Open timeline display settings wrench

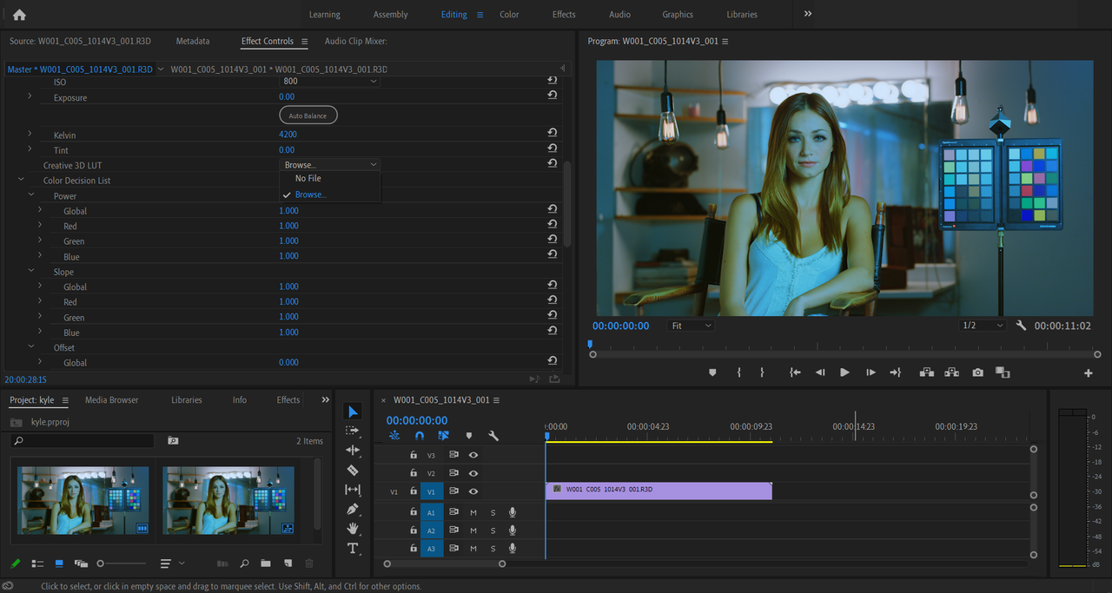pyautogui.click(x=493, y=436)
